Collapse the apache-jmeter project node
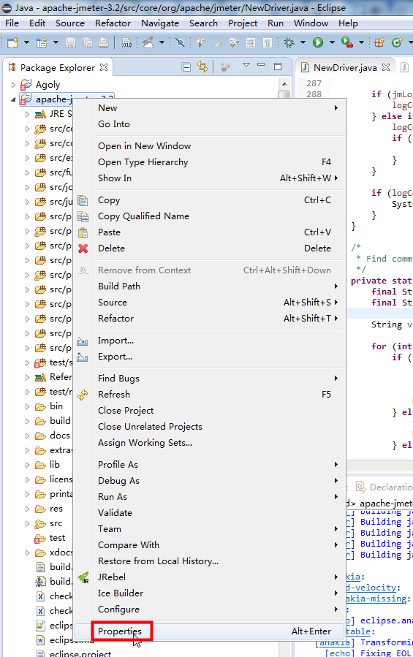The image size is (413, 657). 13,99
